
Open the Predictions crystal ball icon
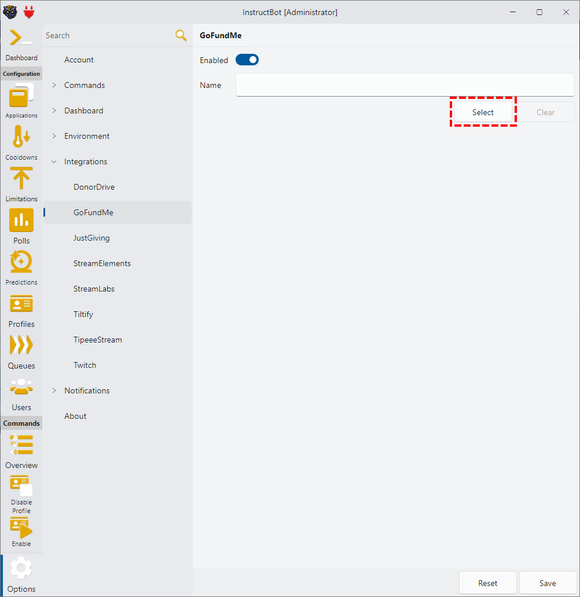pos(21,261)
